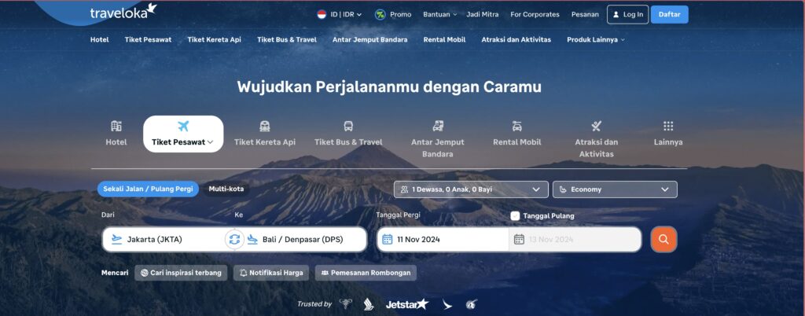Screen dimensions: 805x316
Task: Swap origin and destination cities
Action: click(x=234, y=239)
